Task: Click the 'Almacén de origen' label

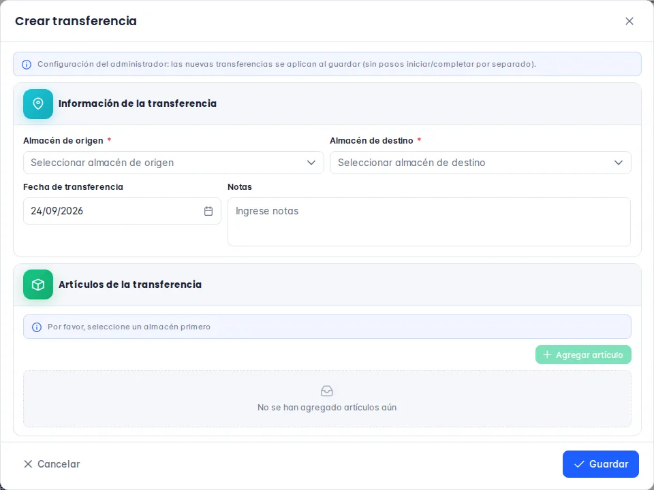Action: point(63,141)
